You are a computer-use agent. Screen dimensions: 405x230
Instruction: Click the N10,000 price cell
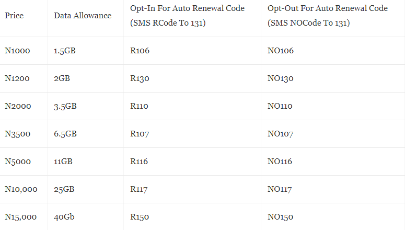[x=21, y=189]
